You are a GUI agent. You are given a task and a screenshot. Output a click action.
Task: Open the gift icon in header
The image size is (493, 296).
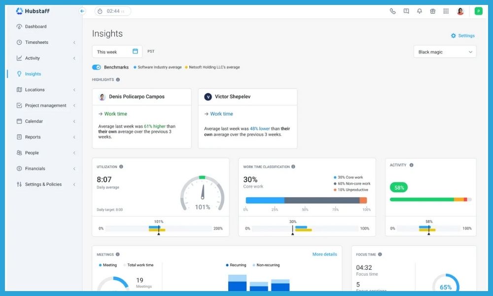433,11
